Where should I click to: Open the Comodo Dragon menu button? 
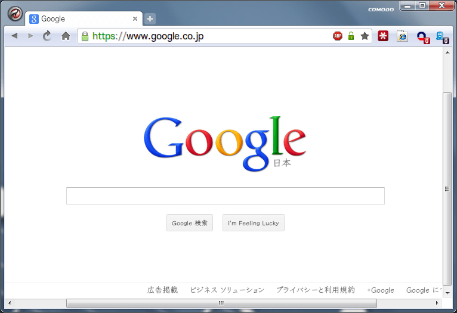tap(15, 14)
